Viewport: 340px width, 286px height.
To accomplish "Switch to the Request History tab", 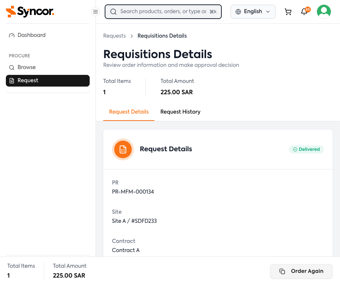I will [180, 112].
